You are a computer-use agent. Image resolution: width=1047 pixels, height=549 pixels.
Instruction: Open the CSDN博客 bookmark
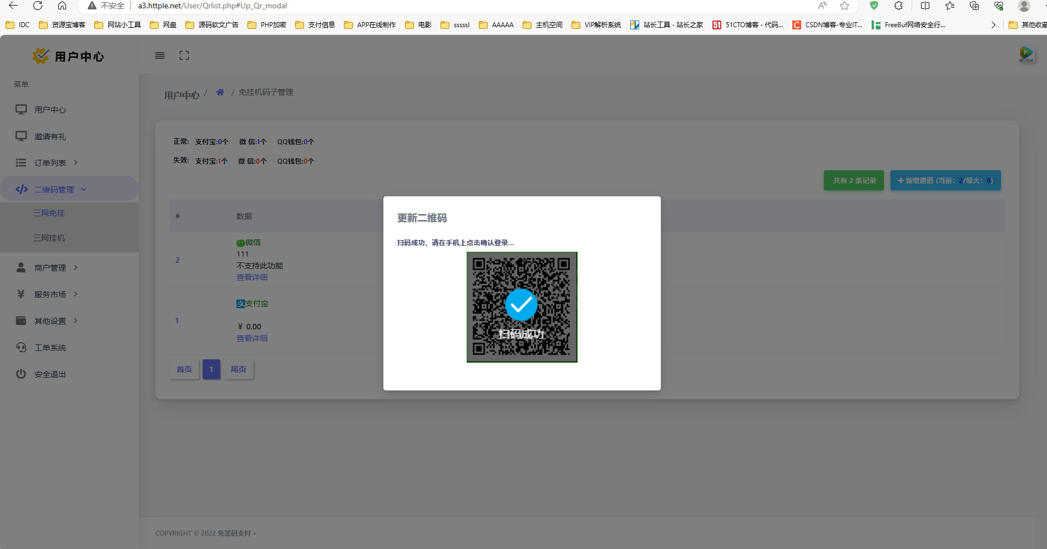827,25
